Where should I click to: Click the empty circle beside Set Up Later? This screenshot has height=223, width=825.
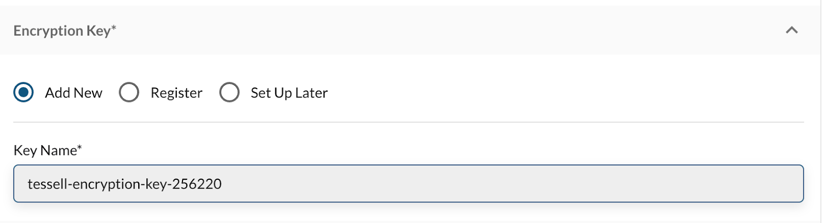coord(229,93)
